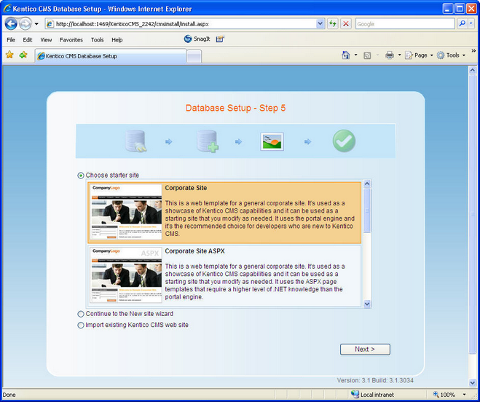Click the Internet Explorer title bar icon
480x402 pixels.
pos(7,8)
